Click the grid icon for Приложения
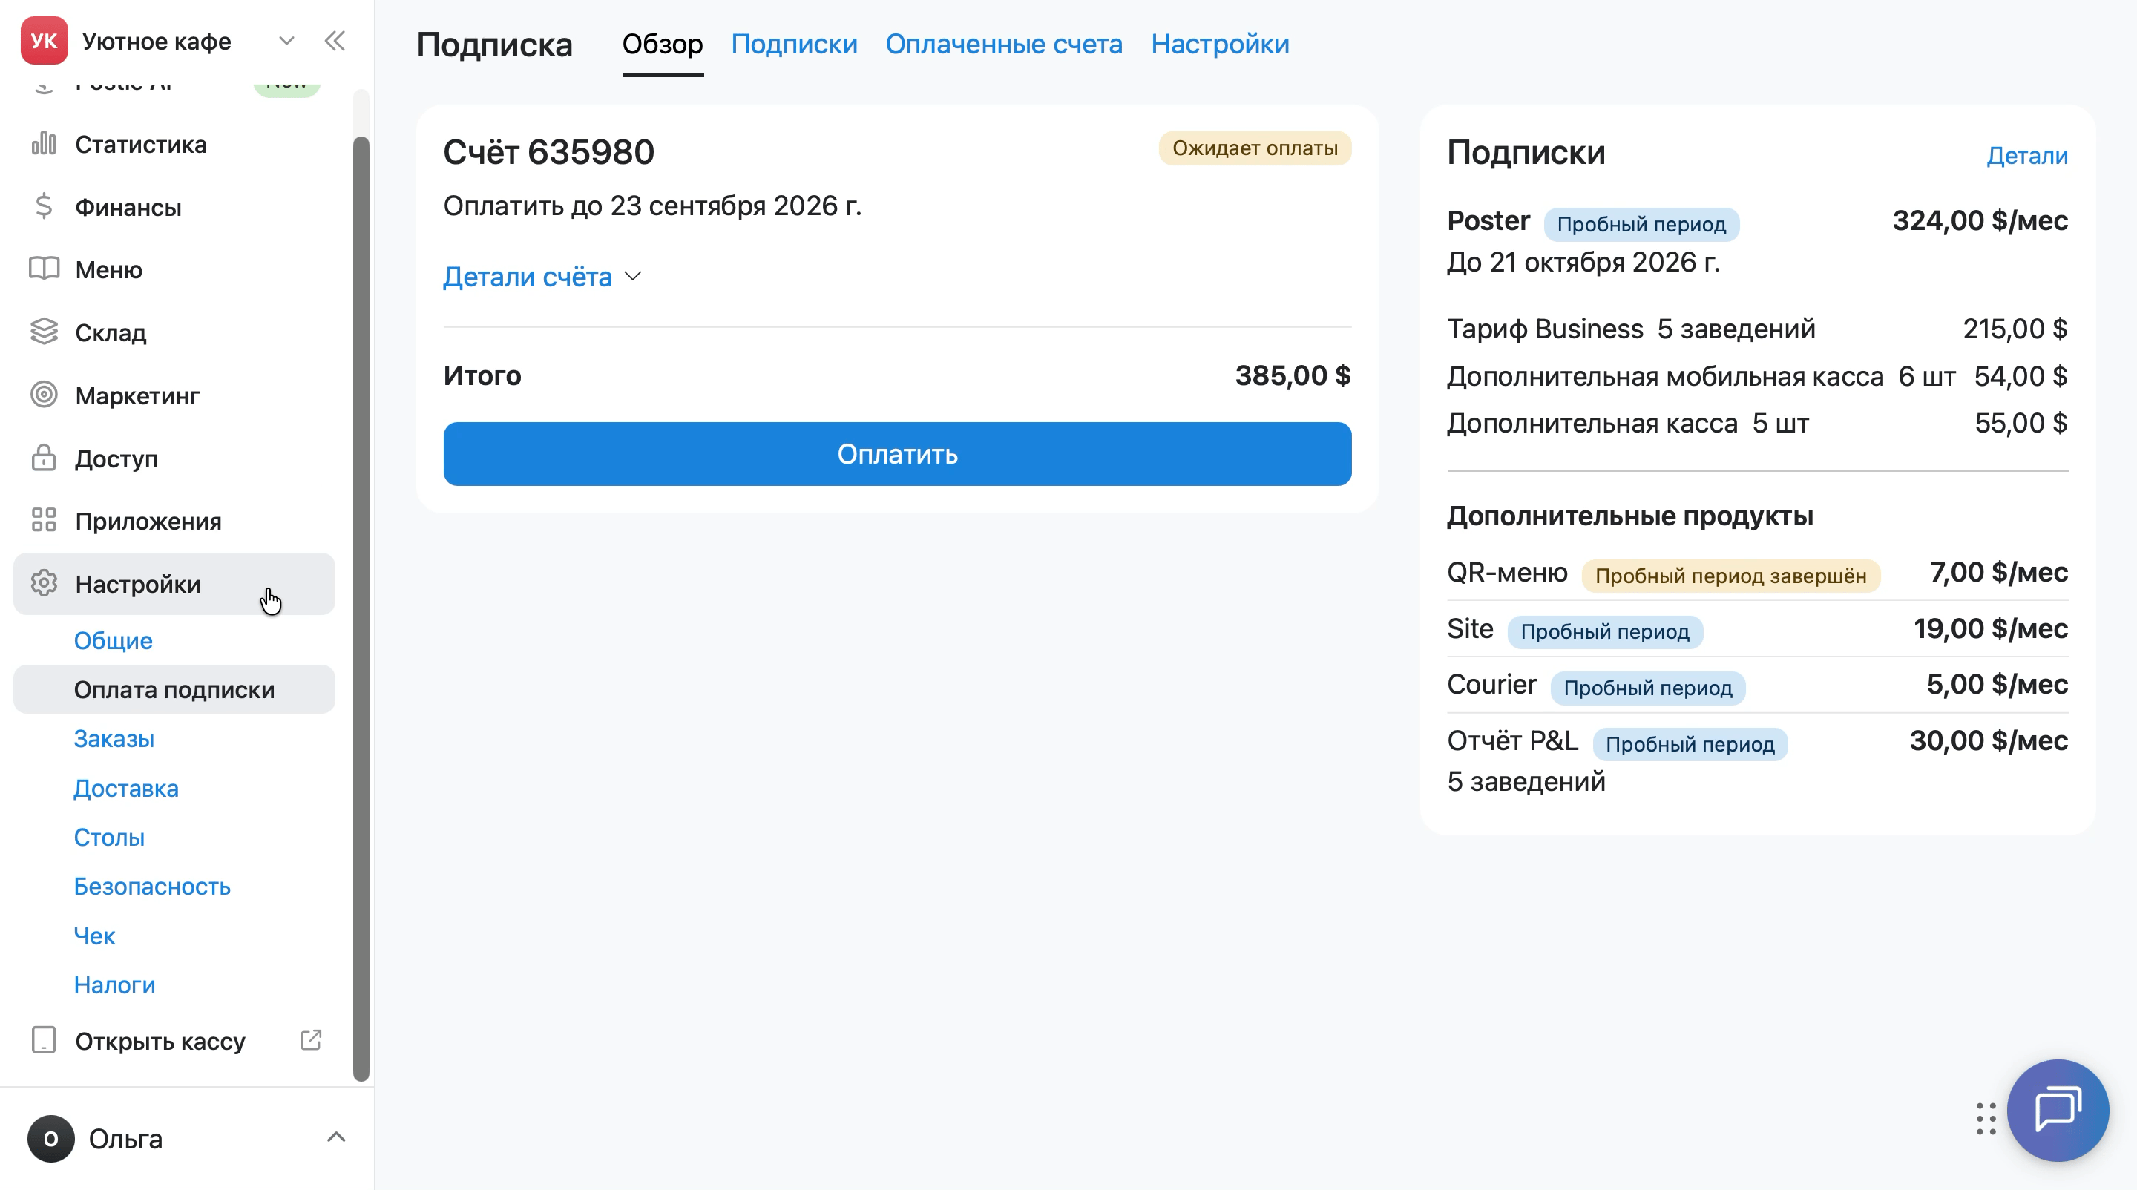 [44, 521]
